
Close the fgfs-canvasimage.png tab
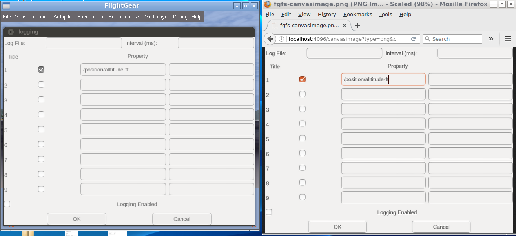pos(345,25)
